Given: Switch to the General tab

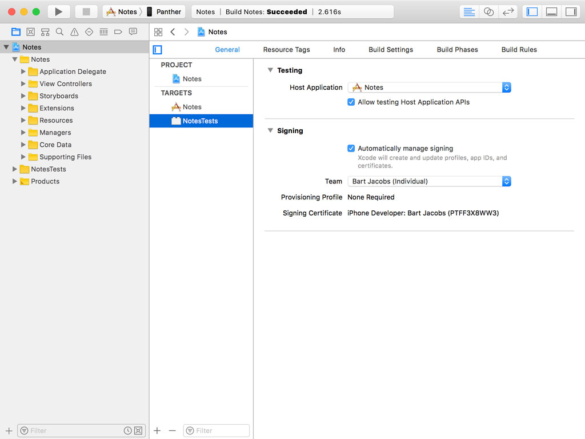Looking at the screenshot, I should 227,50.
